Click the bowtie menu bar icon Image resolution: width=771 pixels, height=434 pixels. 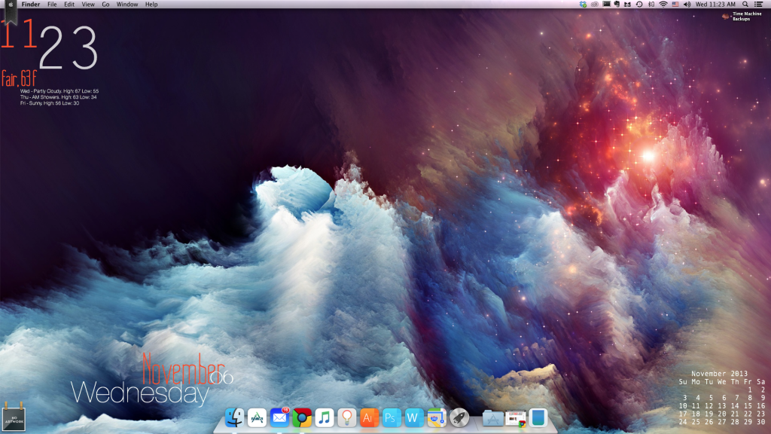(x=627, y=5)
